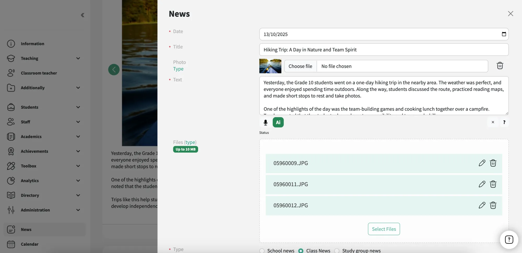Expand the Staff section
The width and height of the screenshot is (522, 253).
click(x=44, y=122)
